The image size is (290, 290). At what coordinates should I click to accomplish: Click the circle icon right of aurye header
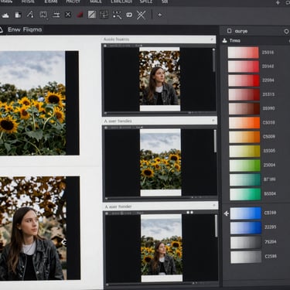(x=286, y=32)
